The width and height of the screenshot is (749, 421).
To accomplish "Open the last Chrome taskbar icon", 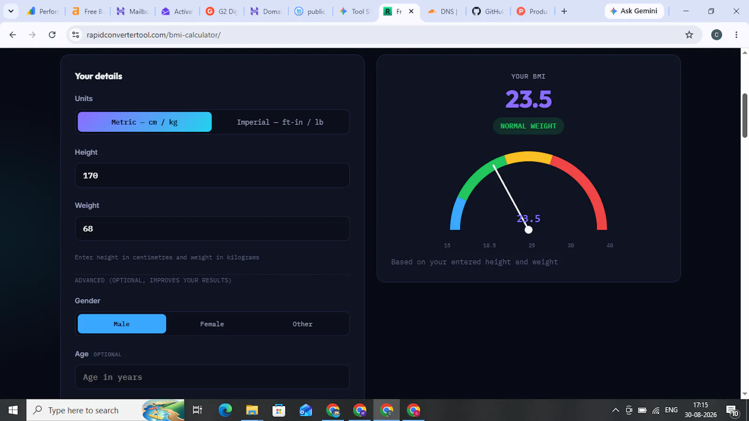I will pyautogui.click(x=413, y=410).
